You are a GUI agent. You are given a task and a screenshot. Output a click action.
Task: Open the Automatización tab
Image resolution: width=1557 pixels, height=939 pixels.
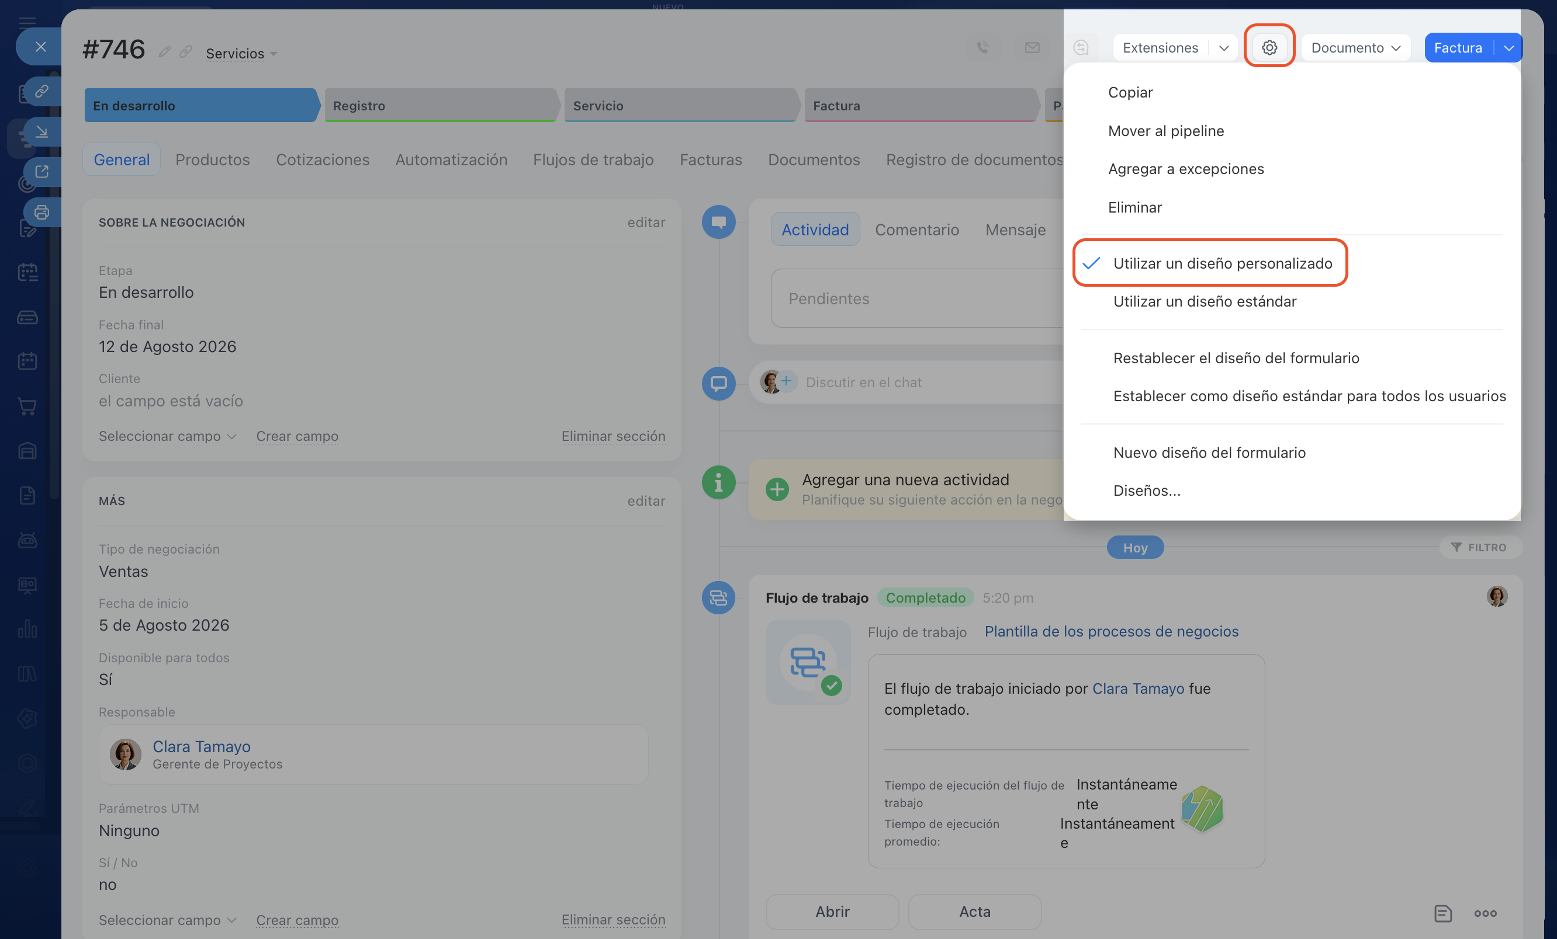coord(451,160)
